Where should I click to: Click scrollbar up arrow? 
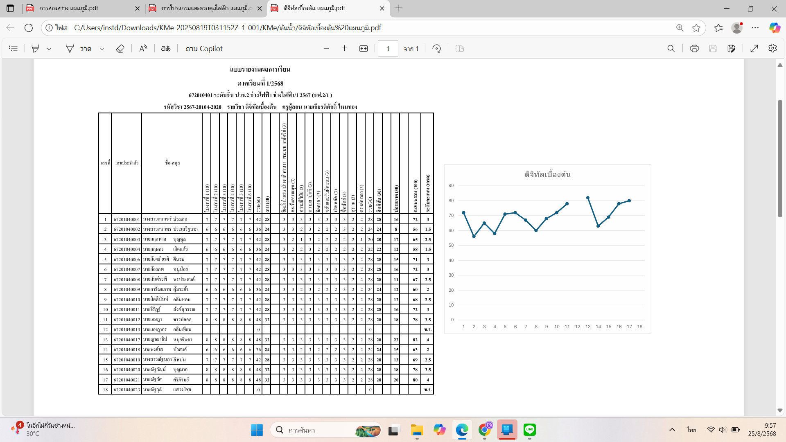[780, 65]
